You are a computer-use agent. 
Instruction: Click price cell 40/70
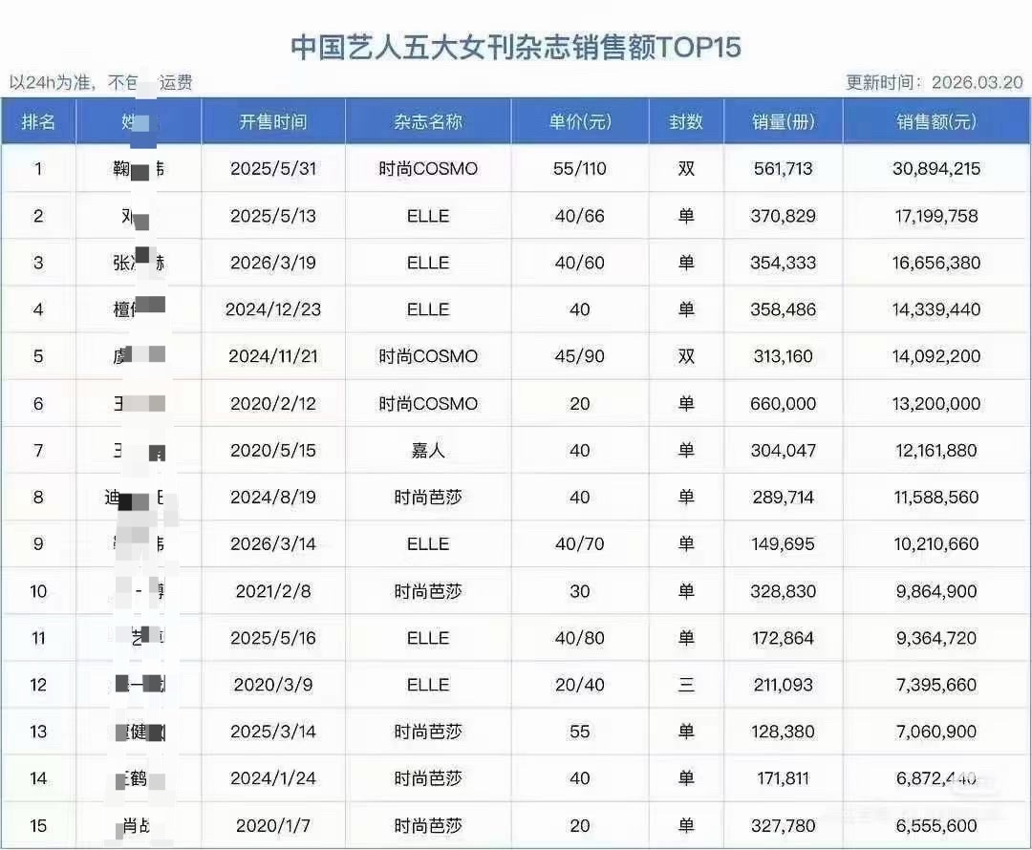point(580,543)
